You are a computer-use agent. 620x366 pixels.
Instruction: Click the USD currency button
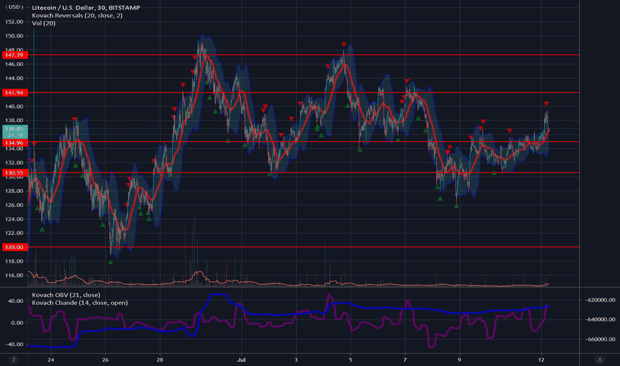pos(14,7)
